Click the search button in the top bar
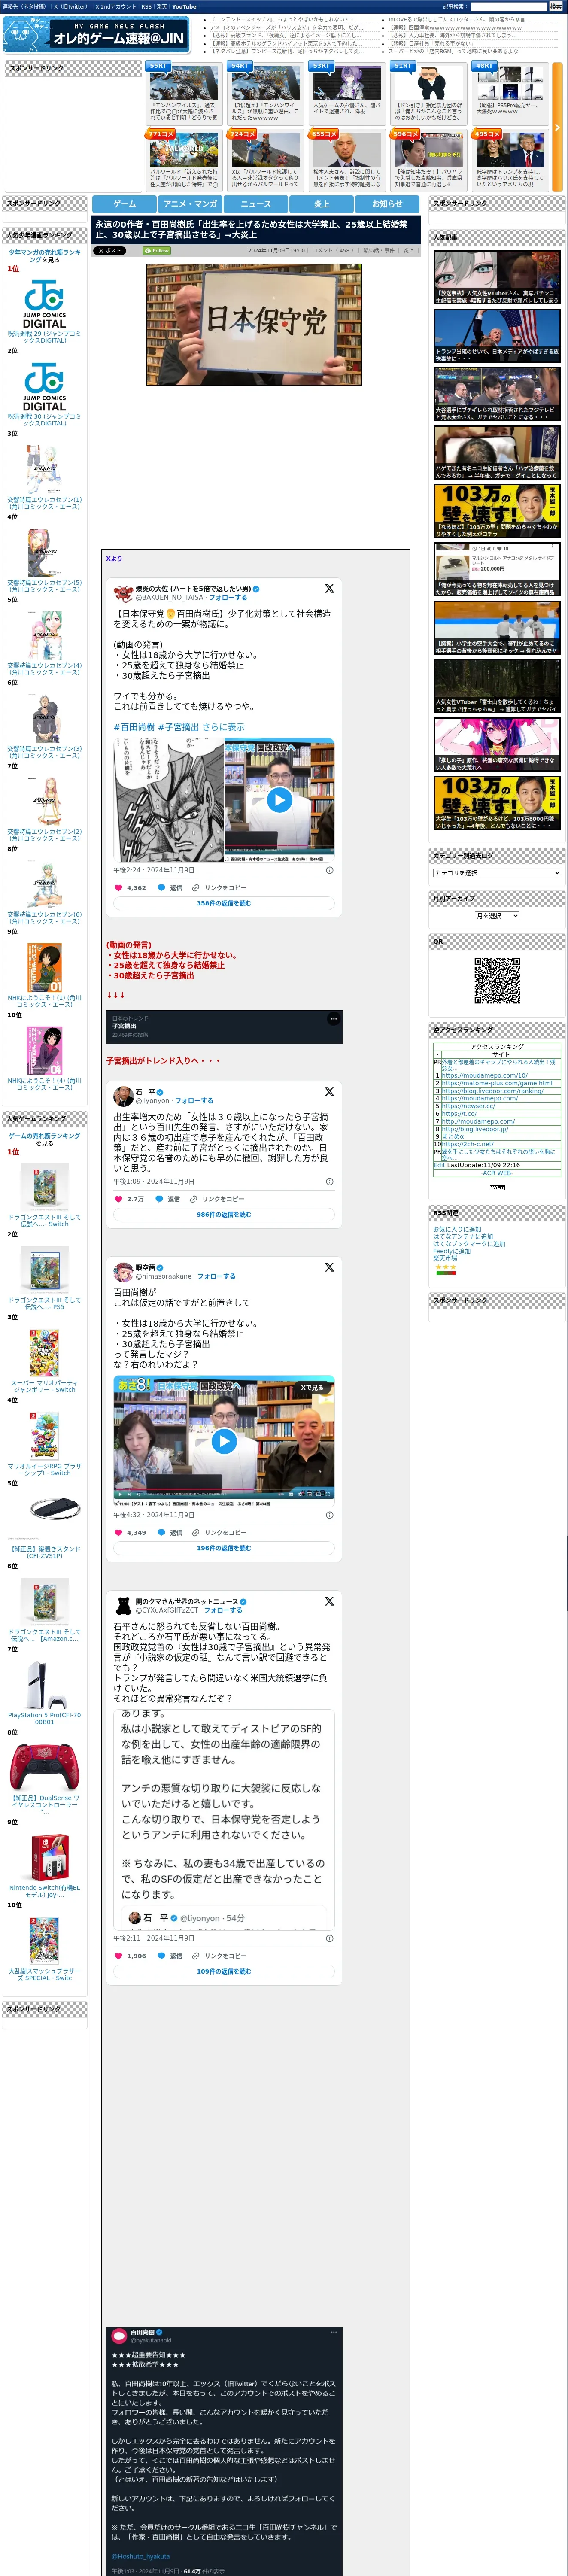This screenshot has height=2576, width=568. tap(555, 6)
